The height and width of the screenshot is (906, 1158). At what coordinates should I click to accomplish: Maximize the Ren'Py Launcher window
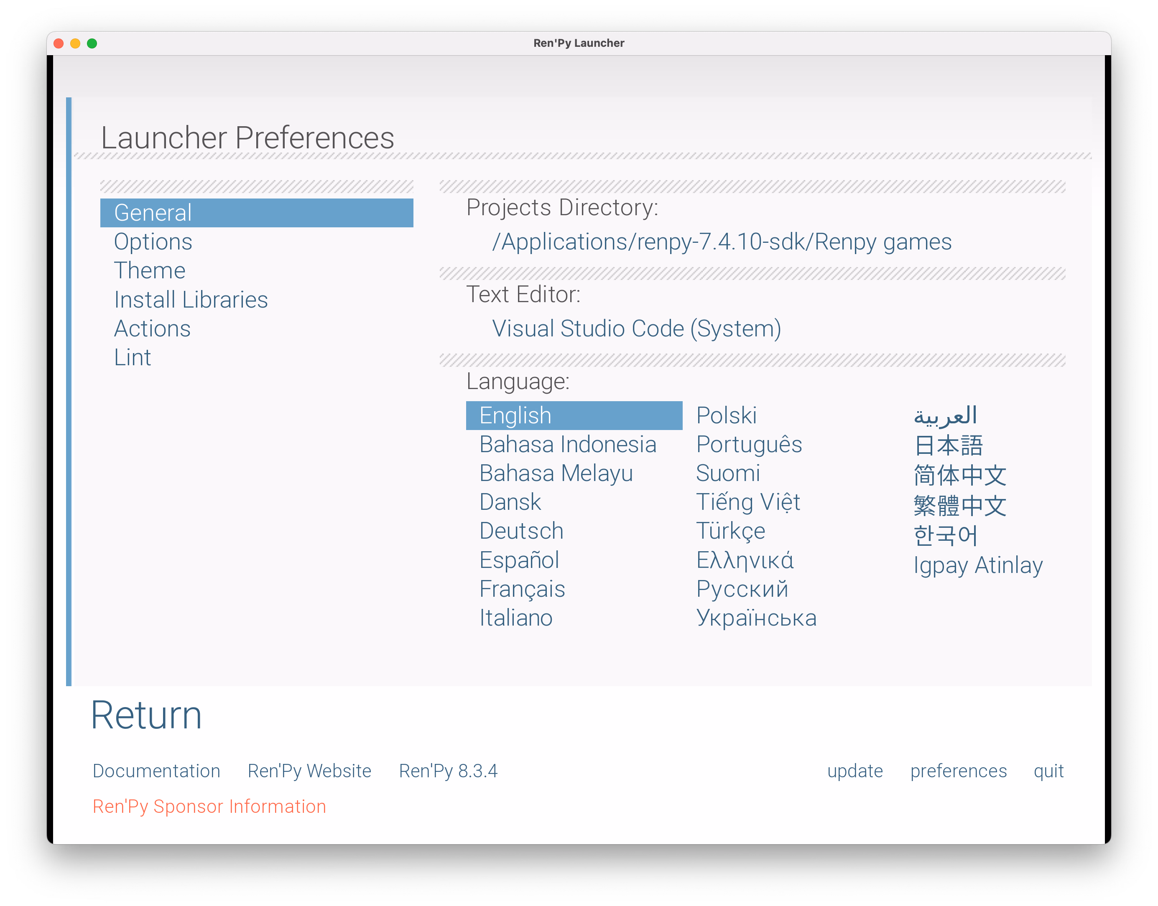tap(92, 43)
